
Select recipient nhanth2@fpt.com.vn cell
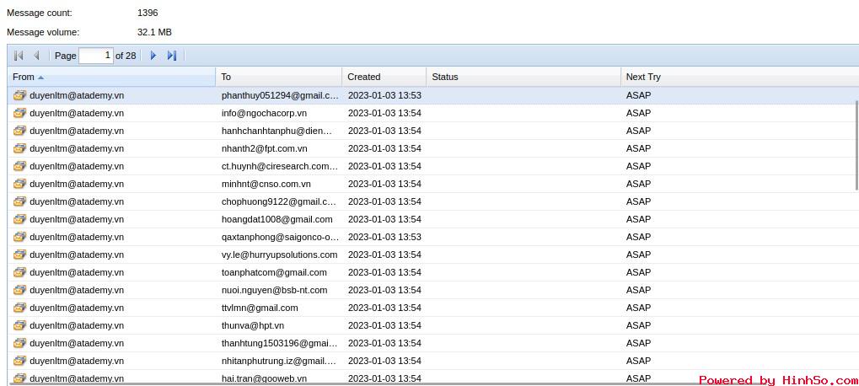279,148
